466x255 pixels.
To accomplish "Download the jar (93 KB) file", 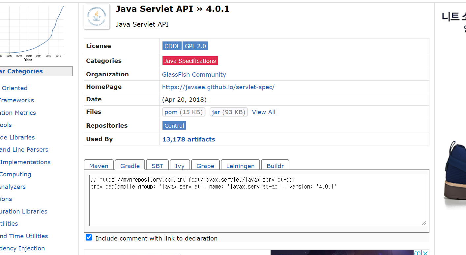I will (x=229, y=112).
